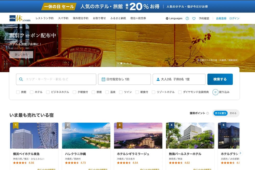Open 熱海パールスターホテル photo thumbnail
This screenshot has height=170, width=255.
click(x=190, y=136)
